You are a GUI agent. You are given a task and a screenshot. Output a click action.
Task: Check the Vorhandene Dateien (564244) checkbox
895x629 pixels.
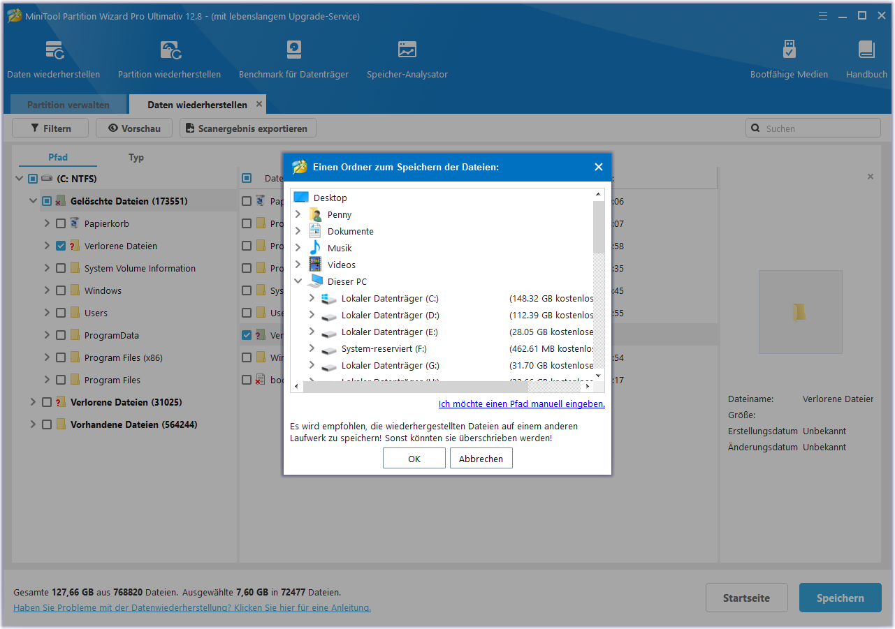click(x=46, y=424)
